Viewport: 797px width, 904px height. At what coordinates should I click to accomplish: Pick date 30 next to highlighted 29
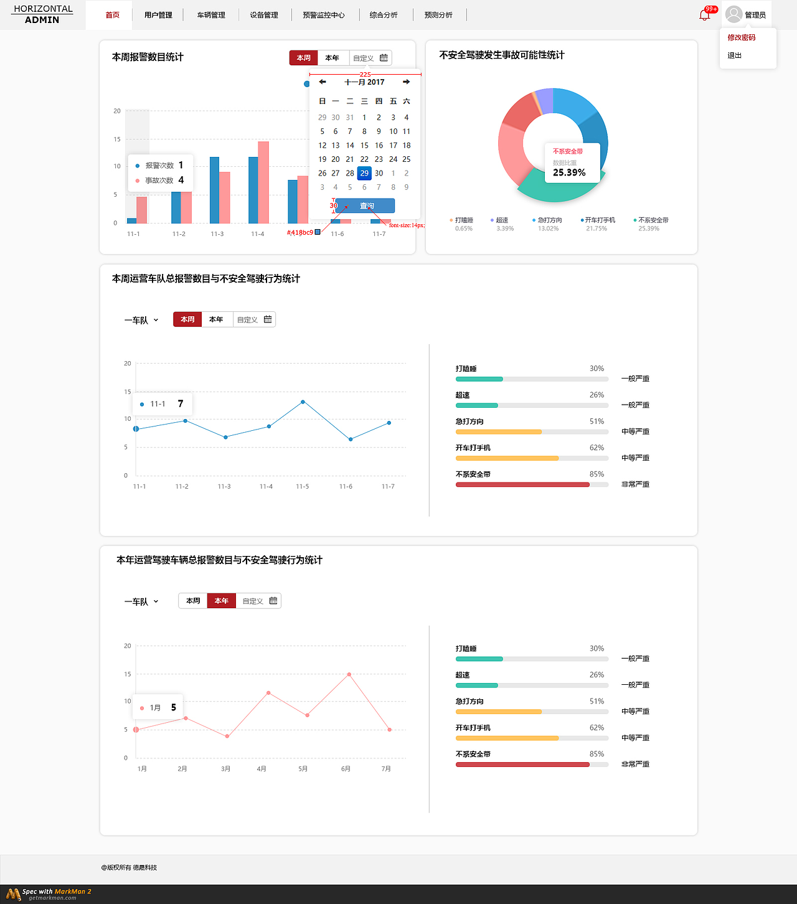click(379, 173)
